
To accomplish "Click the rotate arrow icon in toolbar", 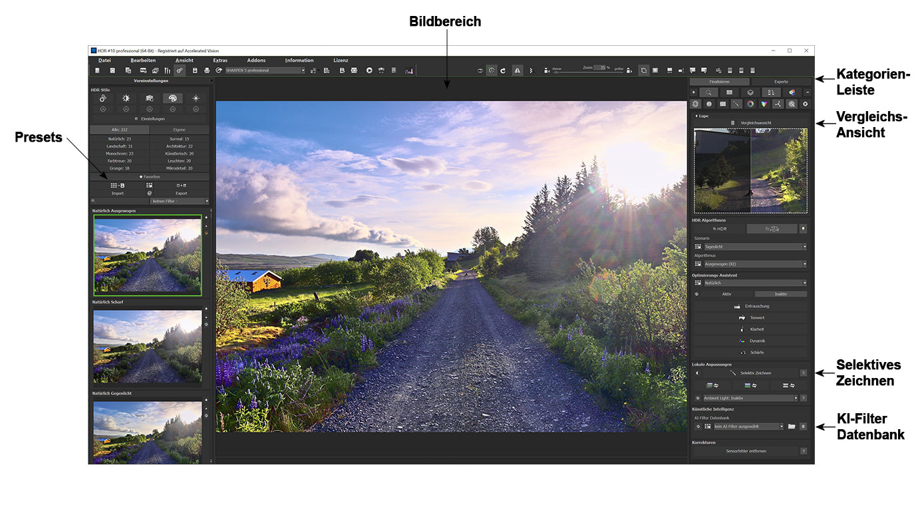I will pos(503,71).
